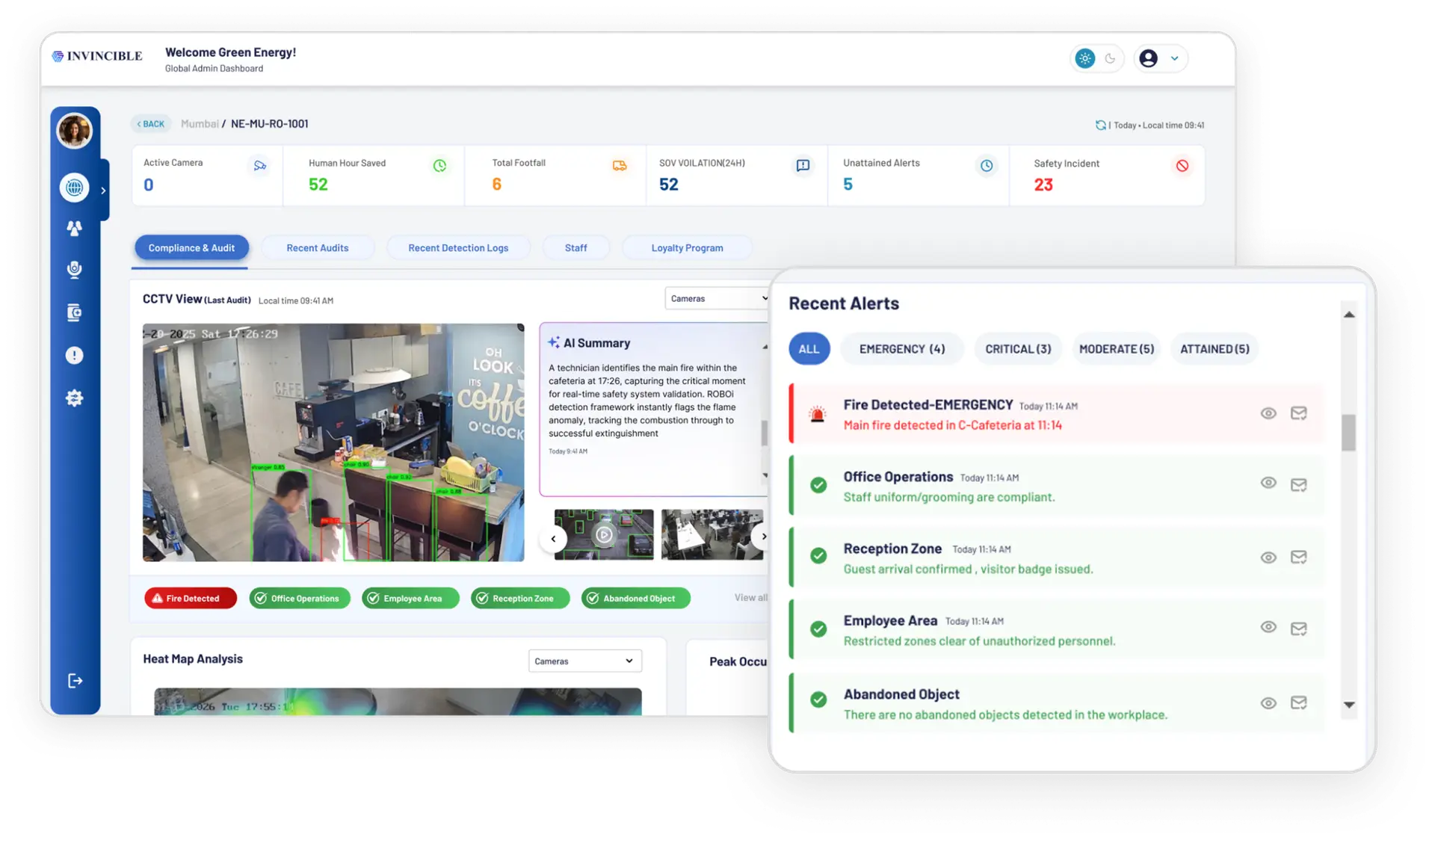
Task: Toggle eye icon for Abandoned Object alert
Action: click(x=1268, y=703)
